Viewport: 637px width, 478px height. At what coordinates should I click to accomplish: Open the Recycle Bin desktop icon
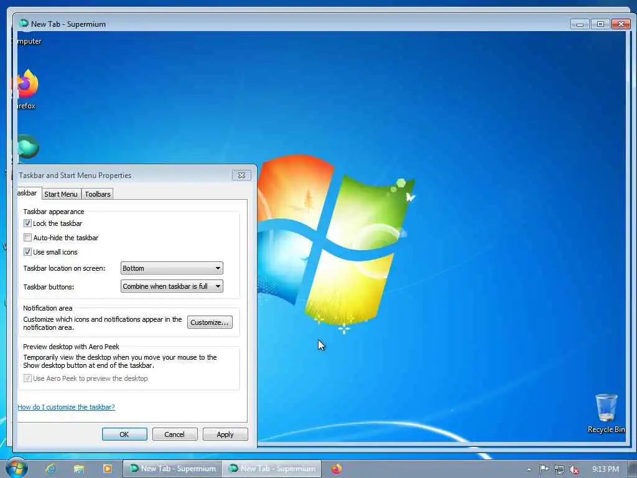tap(606, 413)
